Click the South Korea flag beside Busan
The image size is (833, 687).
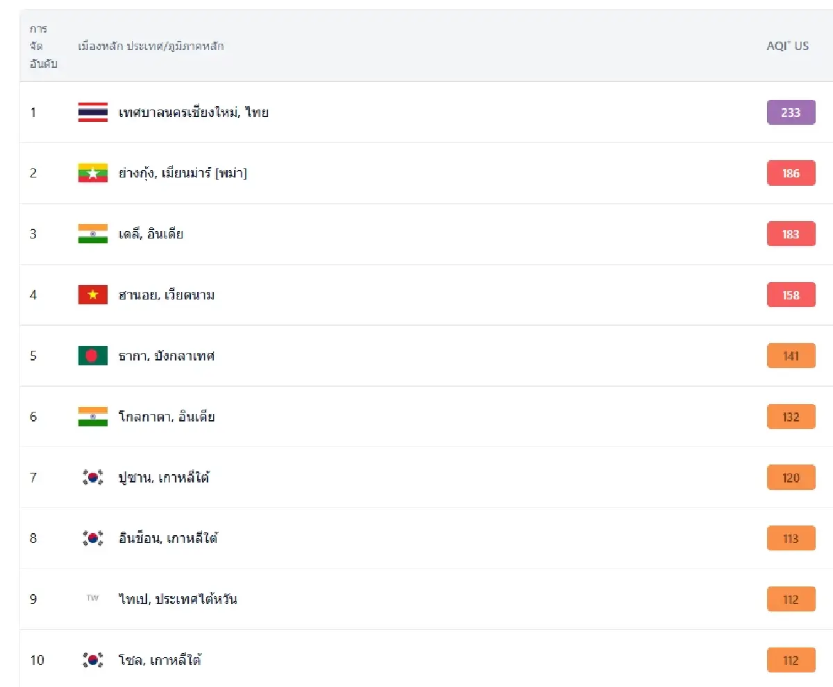pyautogui.click(x=92, y=478)
